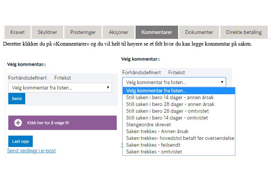Open the Kravet tab
273x187 pixels.
coord(17,32)
